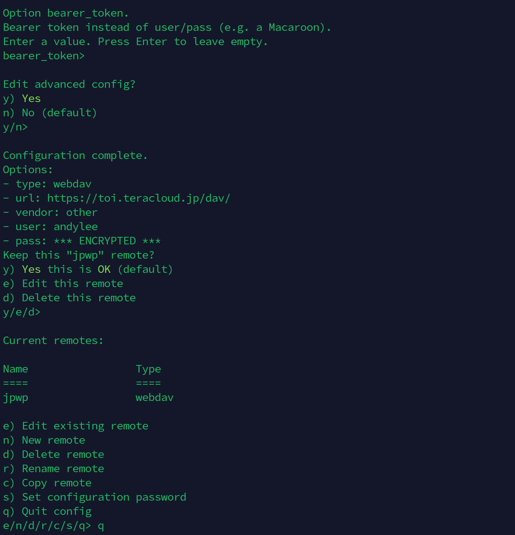This screenshot has height=535, width=515.
Task: Click the bearer_token> prompt line
Action: (x=44, y=56)
